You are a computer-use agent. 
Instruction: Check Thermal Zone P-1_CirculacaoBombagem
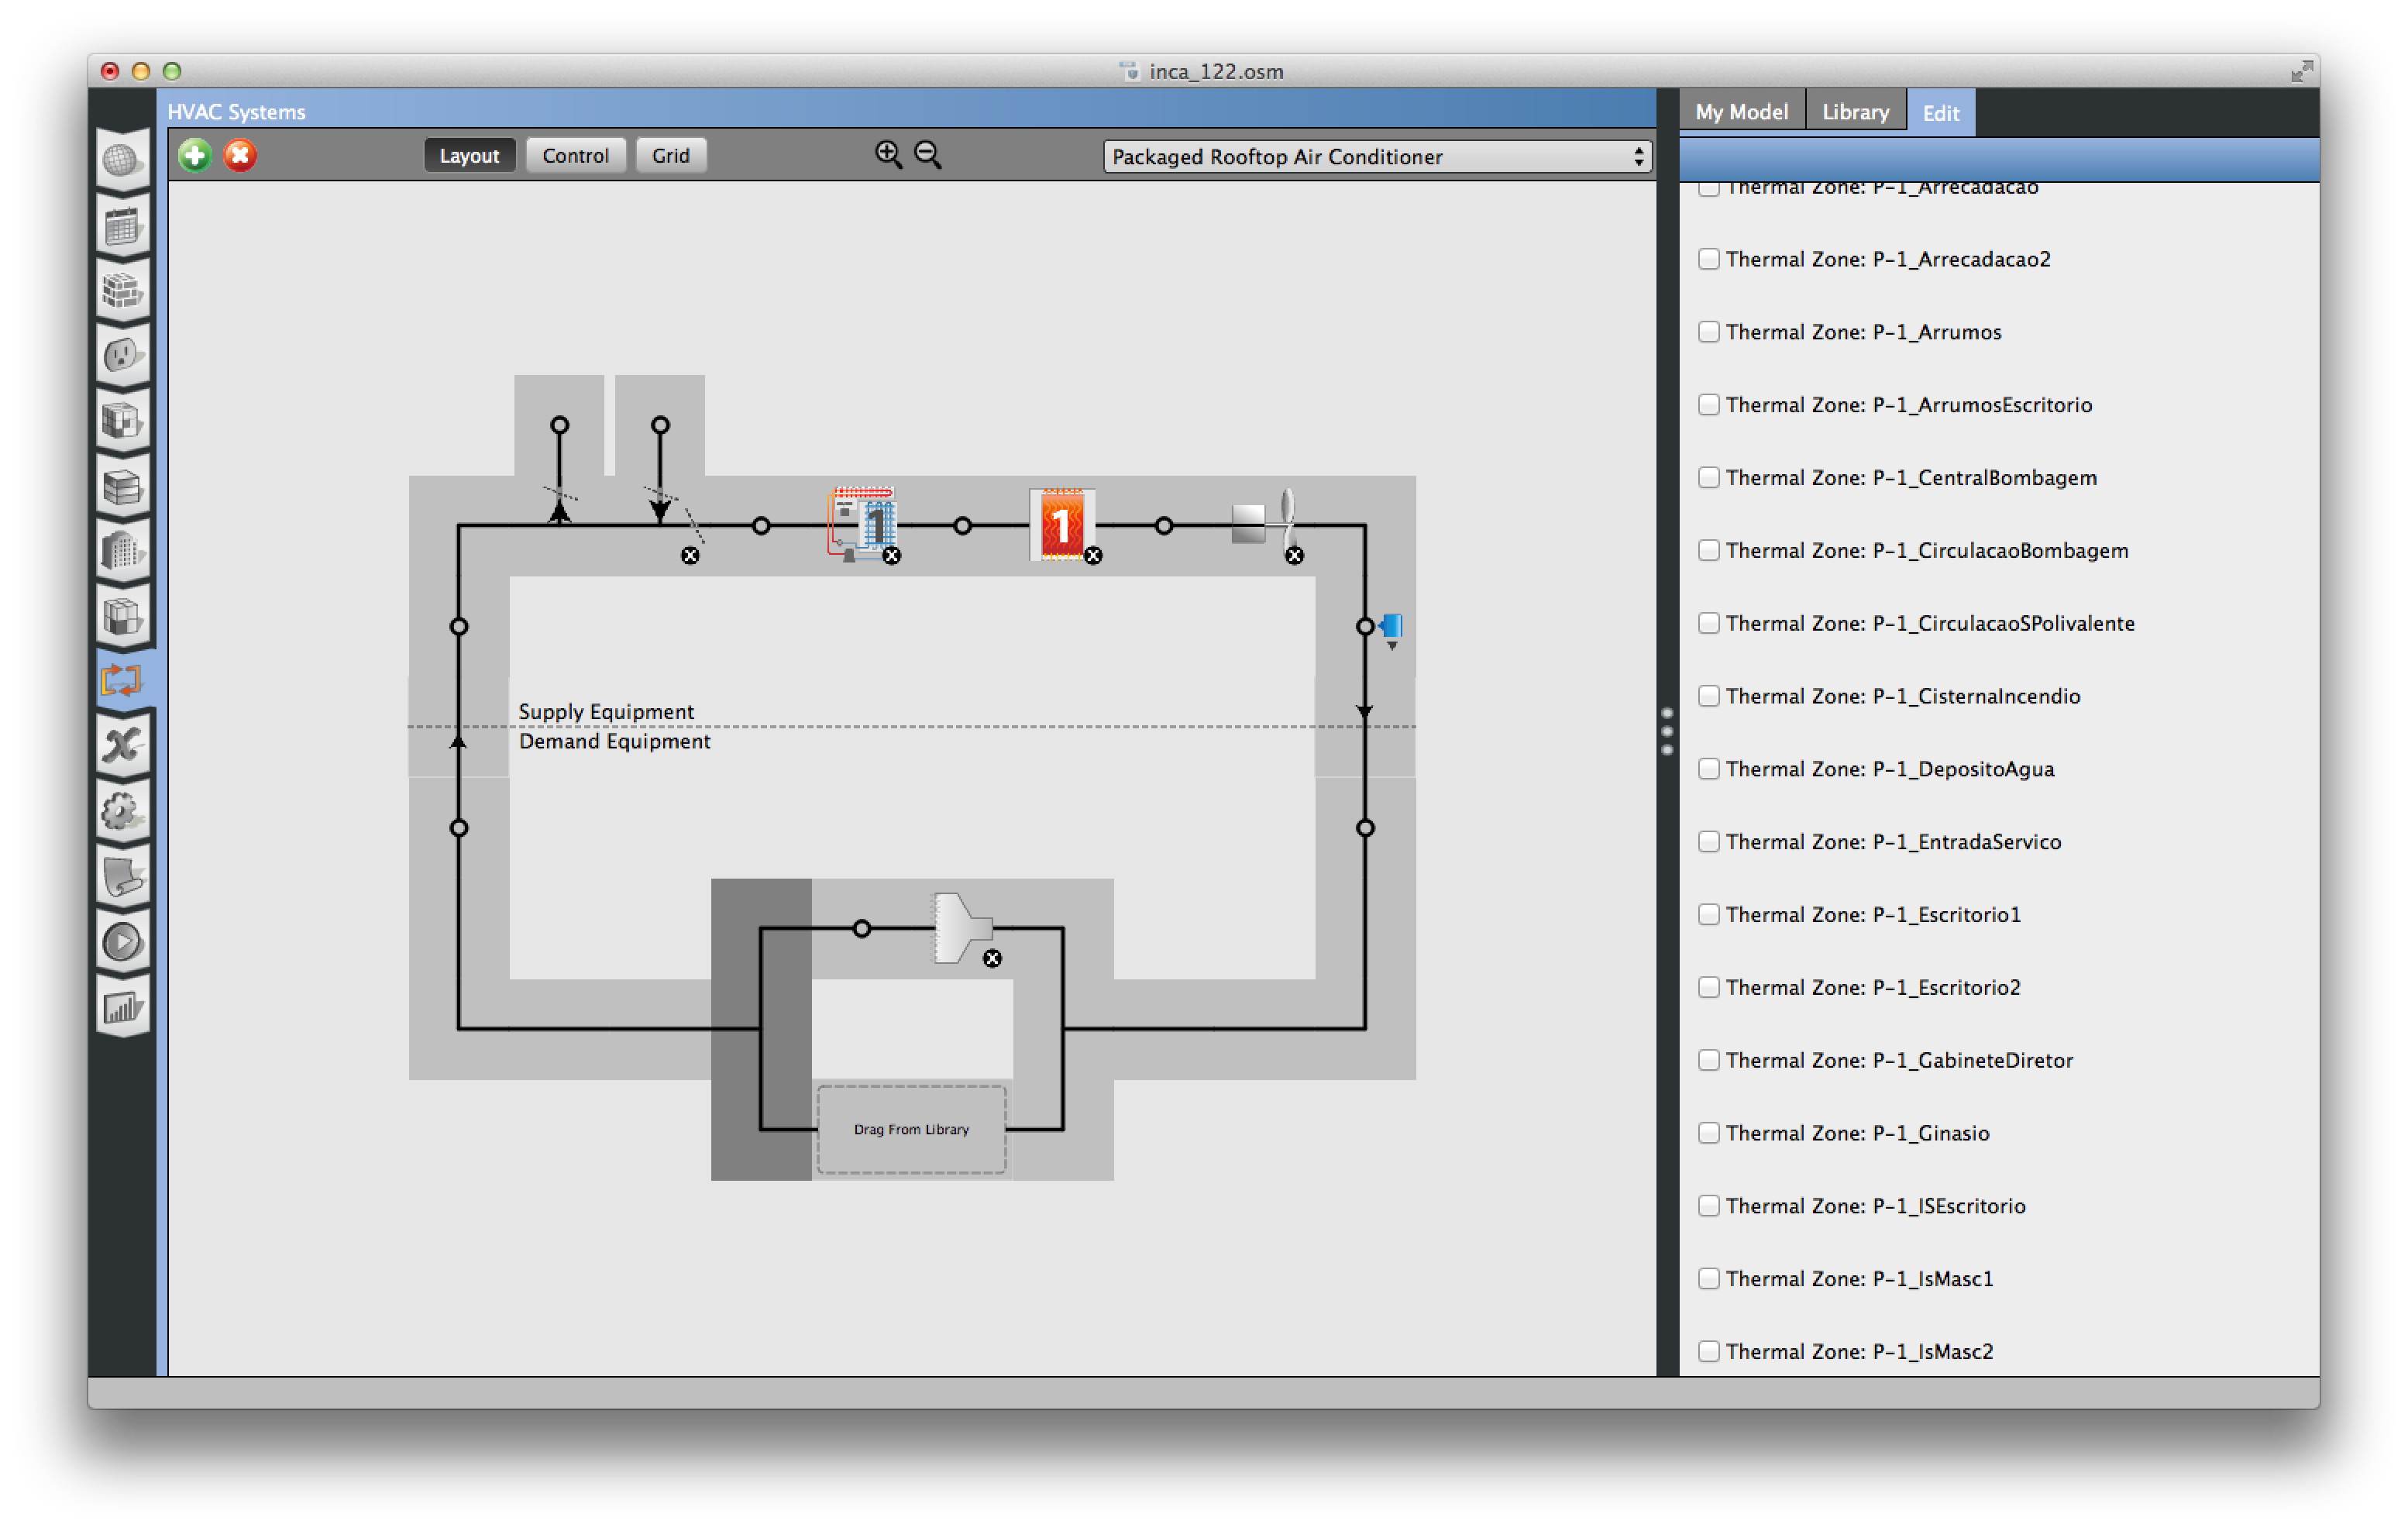coord(1709,551)
